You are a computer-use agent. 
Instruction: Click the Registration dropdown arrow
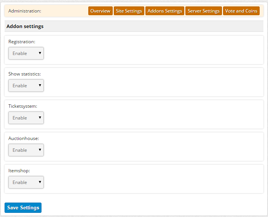click(x=40, y=53)
